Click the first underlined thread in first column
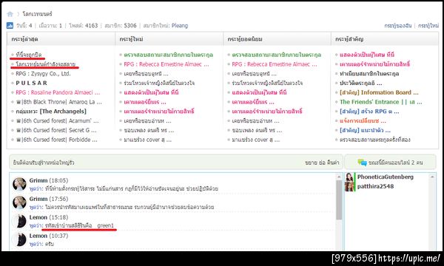The image size is (444, 266). tap(29, 55)
